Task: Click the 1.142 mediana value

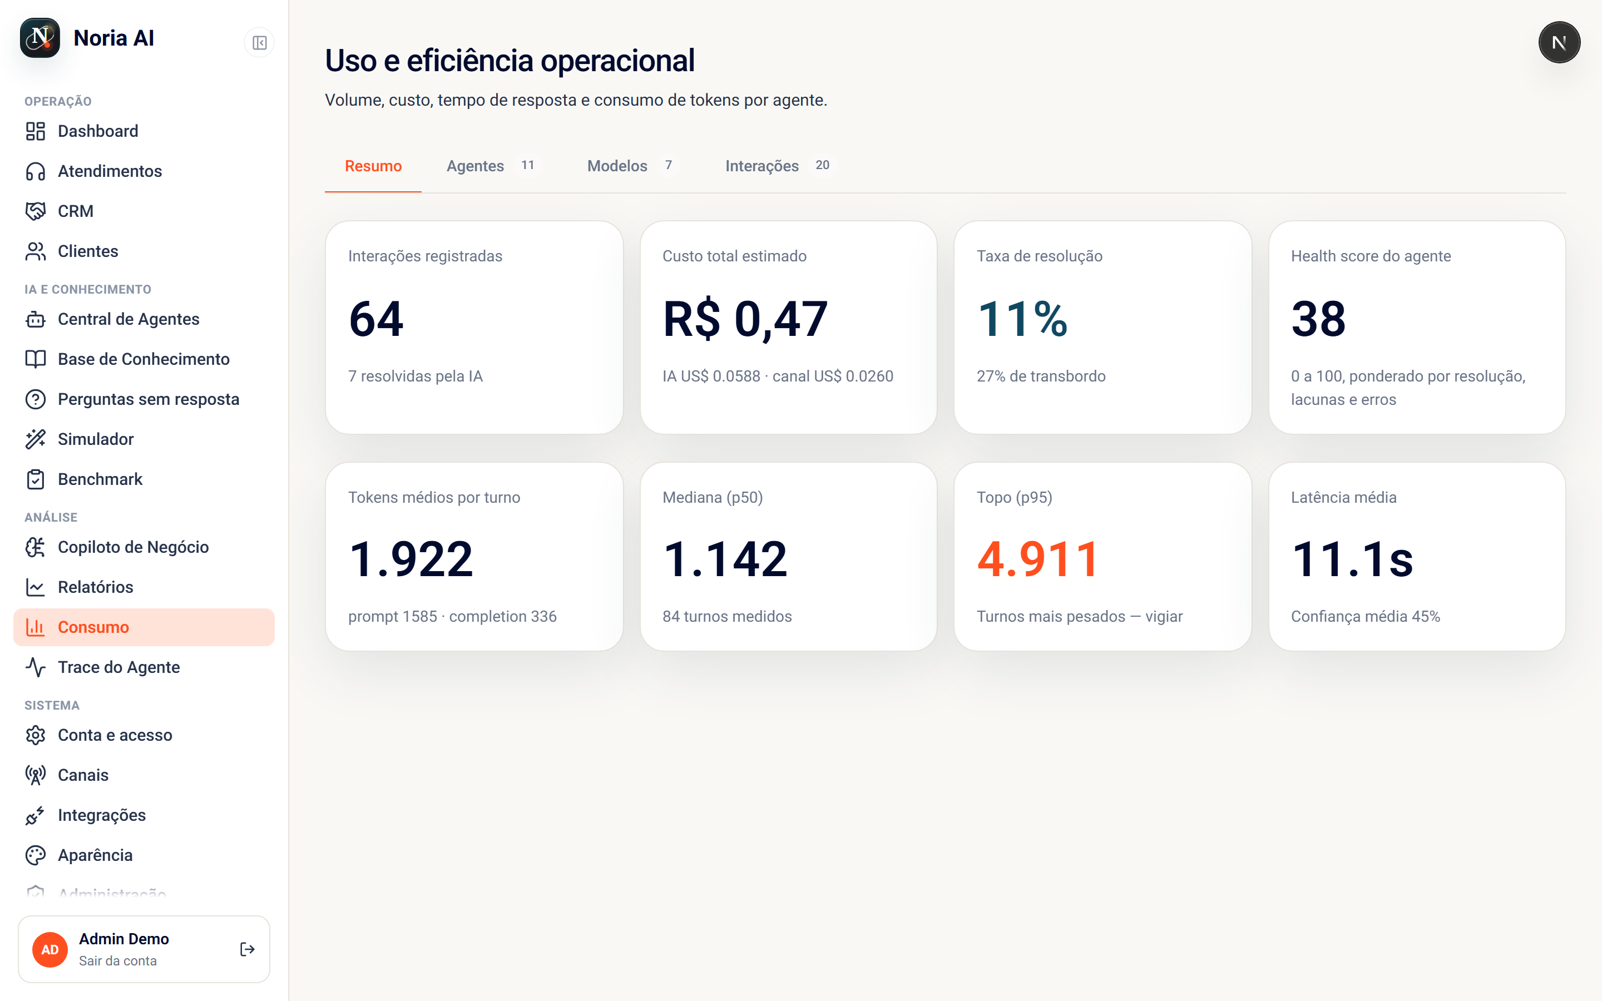Action: (x=725, y=559)
